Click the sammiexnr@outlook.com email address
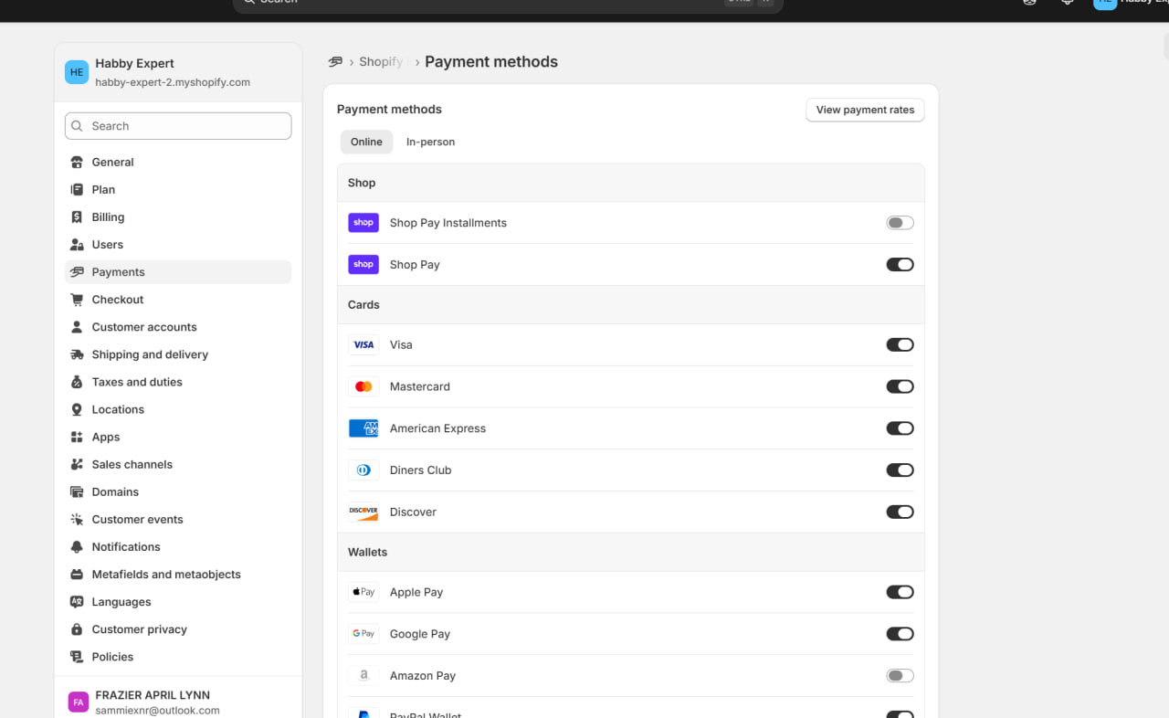This screenshot has height=718, width=1169. click(x=157, y=711)
